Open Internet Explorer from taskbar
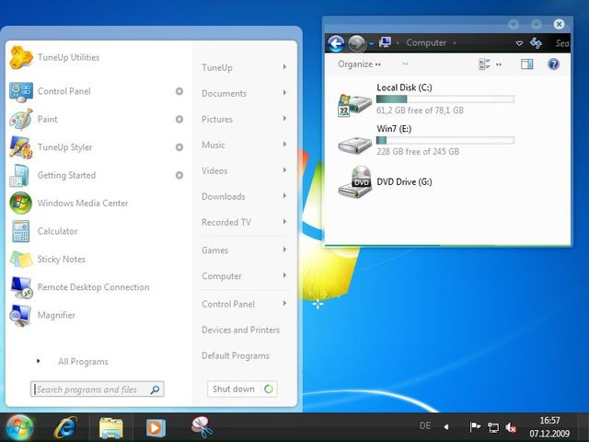Viewport: 589px width, 442px height. (65, 427)
